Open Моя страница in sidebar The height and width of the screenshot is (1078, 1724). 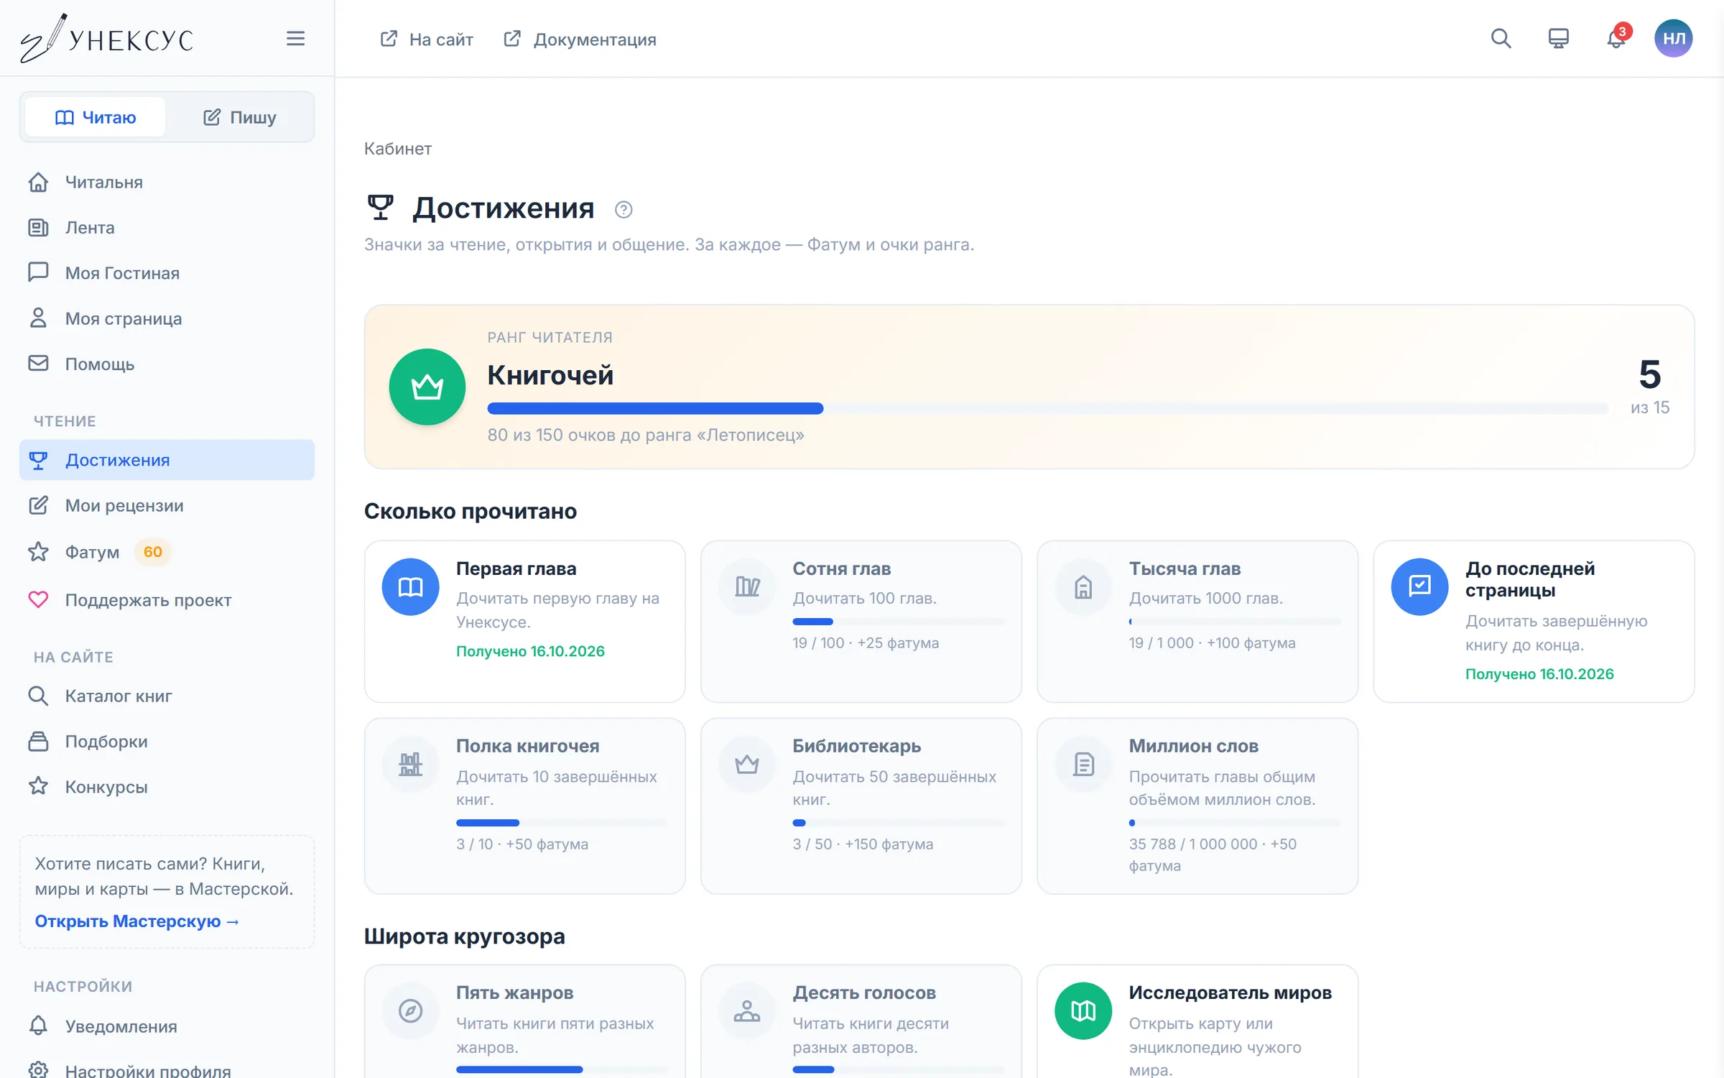point(167,318)
